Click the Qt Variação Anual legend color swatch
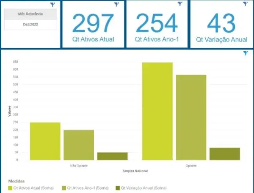Image resolution: width=254 pixels, height=193 pixels. (118, 187)
